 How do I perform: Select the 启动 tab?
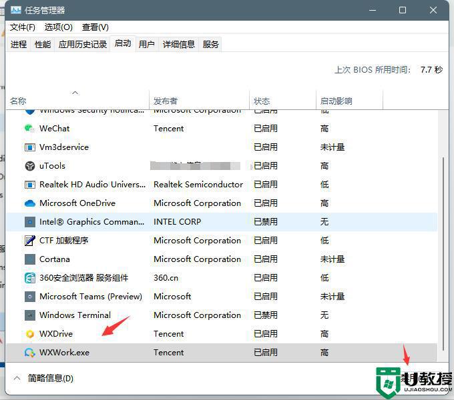click(123, 43)
